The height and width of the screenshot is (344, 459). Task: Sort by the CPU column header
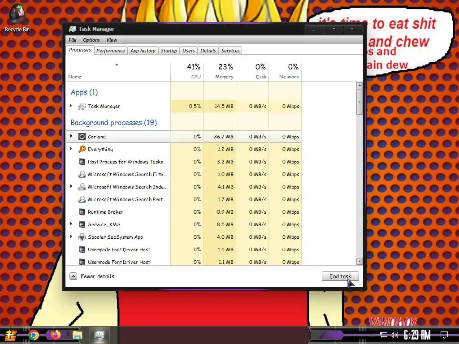[187, 72]
